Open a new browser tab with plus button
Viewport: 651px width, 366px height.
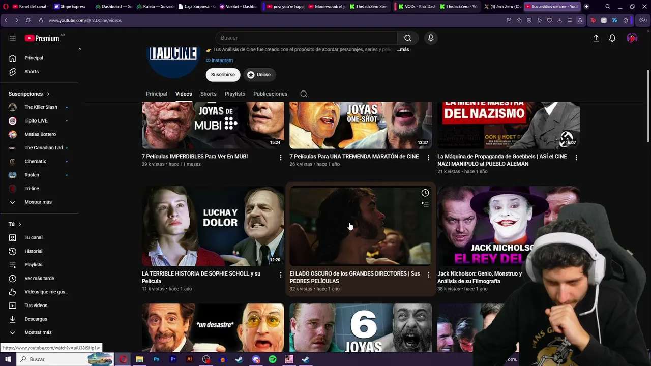click(586, 7)
